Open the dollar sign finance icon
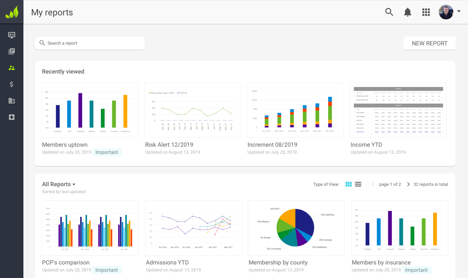The height and width of the screenshot is (278, 468). pos(12,84)
